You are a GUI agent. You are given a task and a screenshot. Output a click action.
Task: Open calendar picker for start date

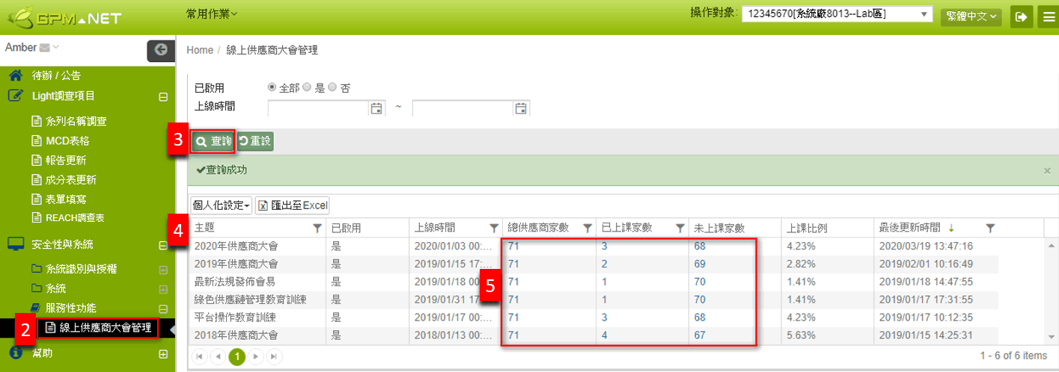(376, 108)
